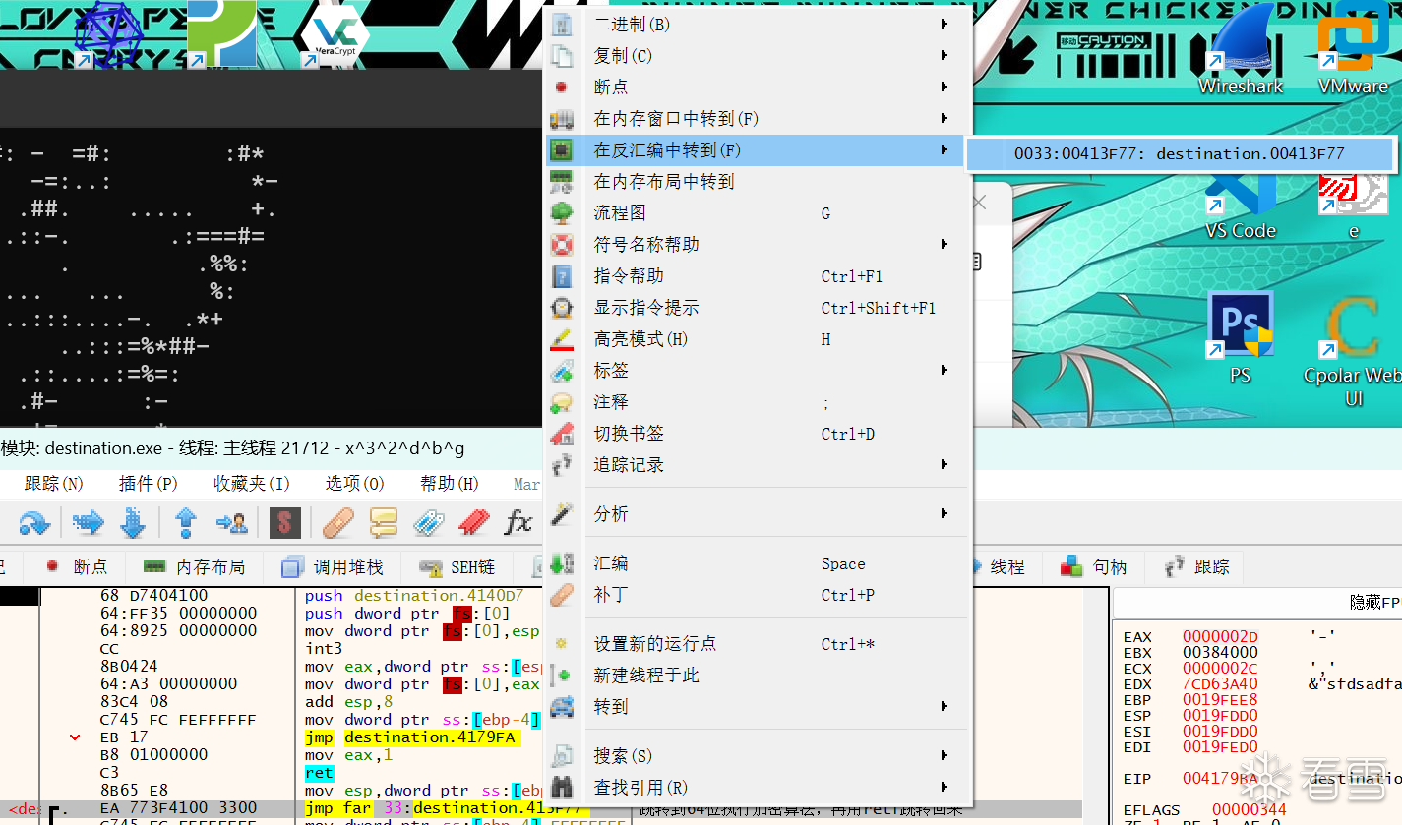The image size is (1402, 825).
Task: Expand the 标签 submenu
Action: tap(758, 371)
